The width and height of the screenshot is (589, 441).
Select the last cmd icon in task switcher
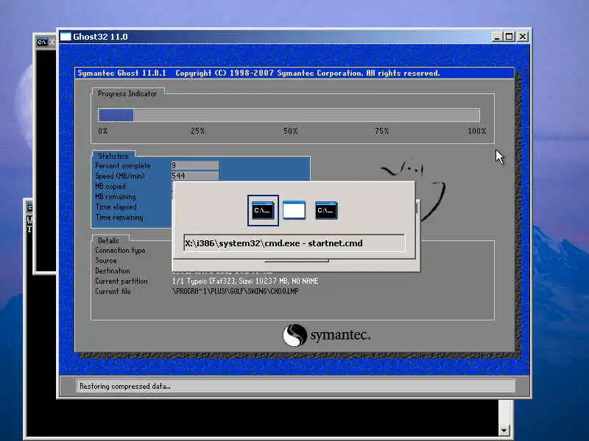point(326,210)
